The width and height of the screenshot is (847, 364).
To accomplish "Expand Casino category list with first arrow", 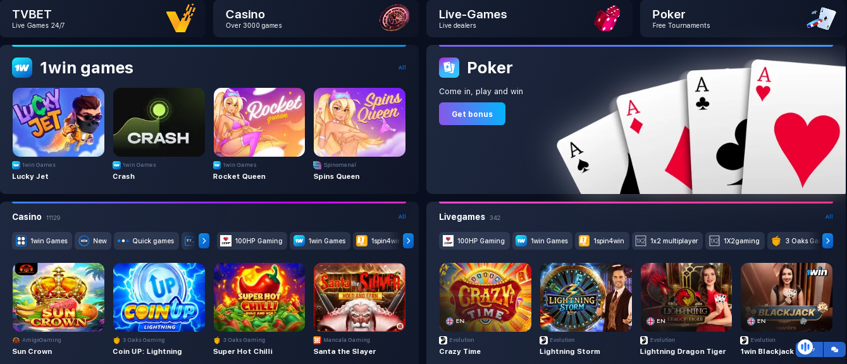I will (204, 241).
